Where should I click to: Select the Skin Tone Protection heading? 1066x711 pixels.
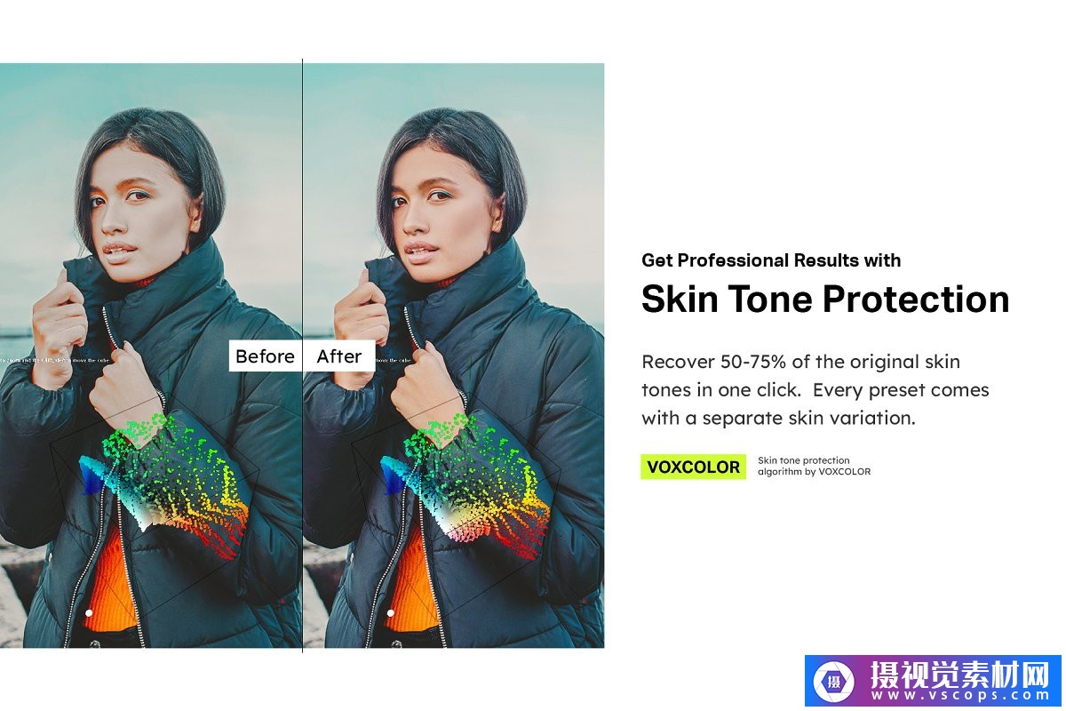tap(825, 299)
